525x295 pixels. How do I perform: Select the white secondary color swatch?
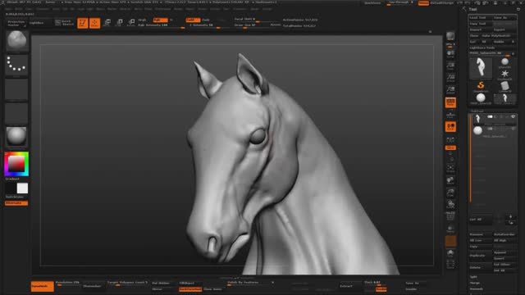(22, 188)
